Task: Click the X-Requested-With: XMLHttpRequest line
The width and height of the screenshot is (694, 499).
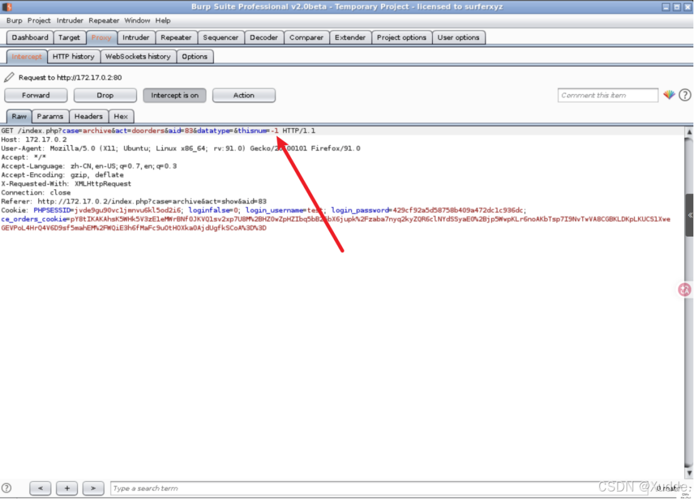Action: (66, 184)
